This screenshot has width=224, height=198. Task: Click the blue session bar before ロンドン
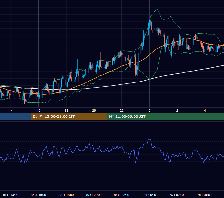[x=15, y=116]
